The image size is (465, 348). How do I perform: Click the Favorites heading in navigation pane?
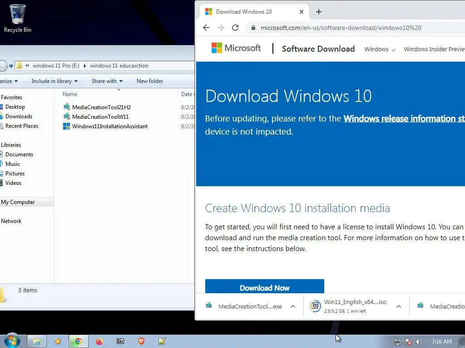(x=11, y=97)
